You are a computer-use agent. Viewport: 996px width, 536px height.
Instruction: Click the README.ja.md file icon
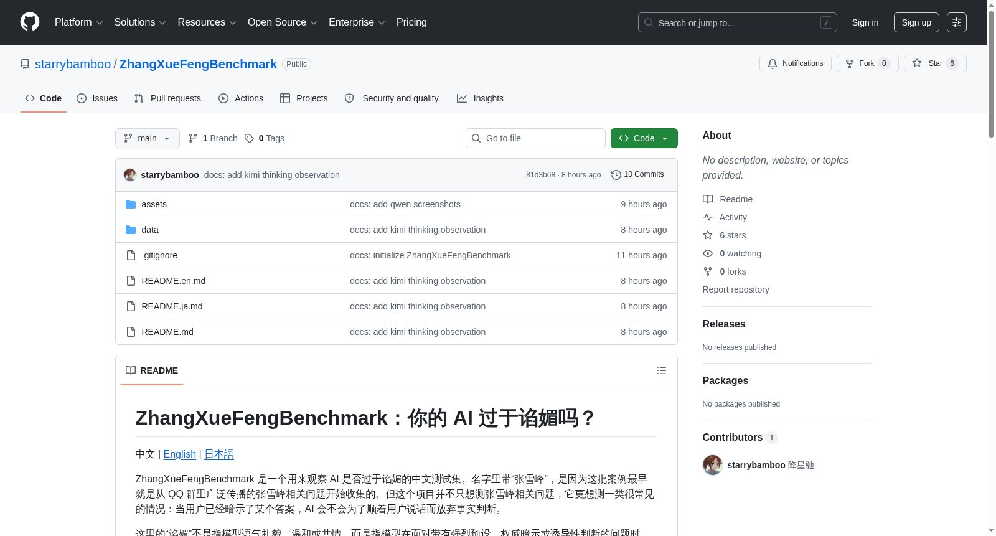[131, 306]
